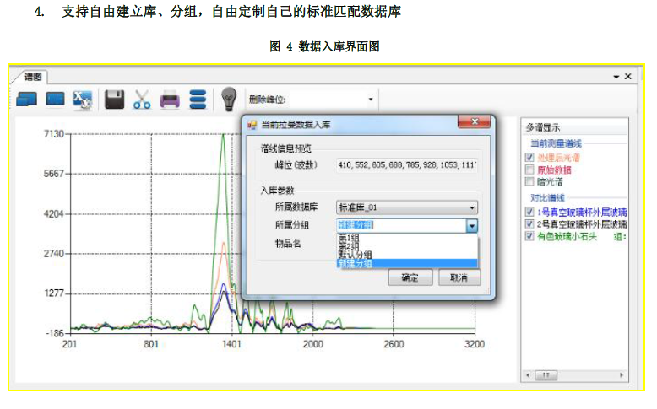Collapse the 所属分组 dropdown using its arrow
The height and width of the screenshot is (409, 657).
[471, 225]
